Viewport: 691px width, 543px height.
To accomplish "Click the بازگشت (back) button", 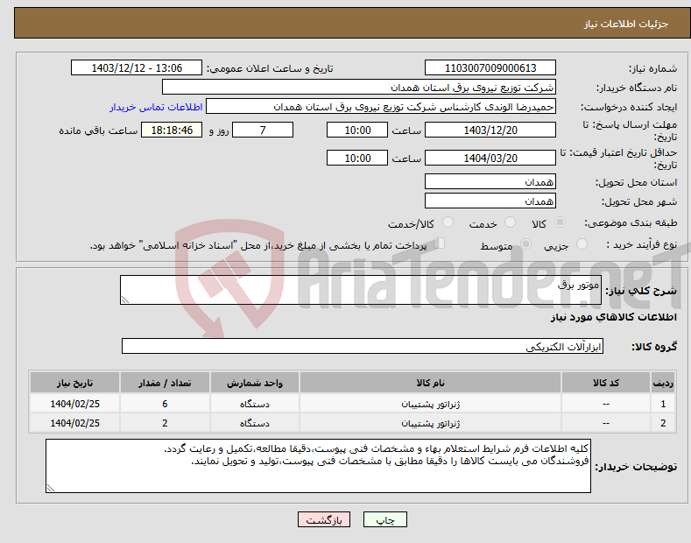I will pos(324,519).
